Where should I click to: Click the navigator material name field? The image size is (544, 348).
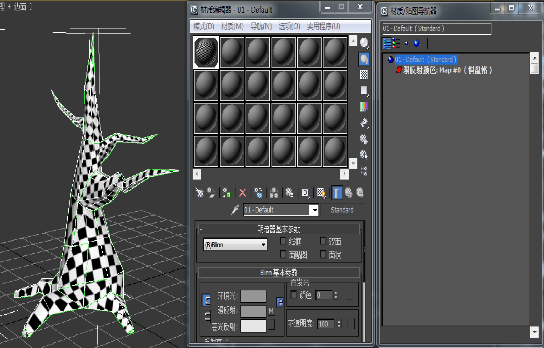tap(437, 29)
